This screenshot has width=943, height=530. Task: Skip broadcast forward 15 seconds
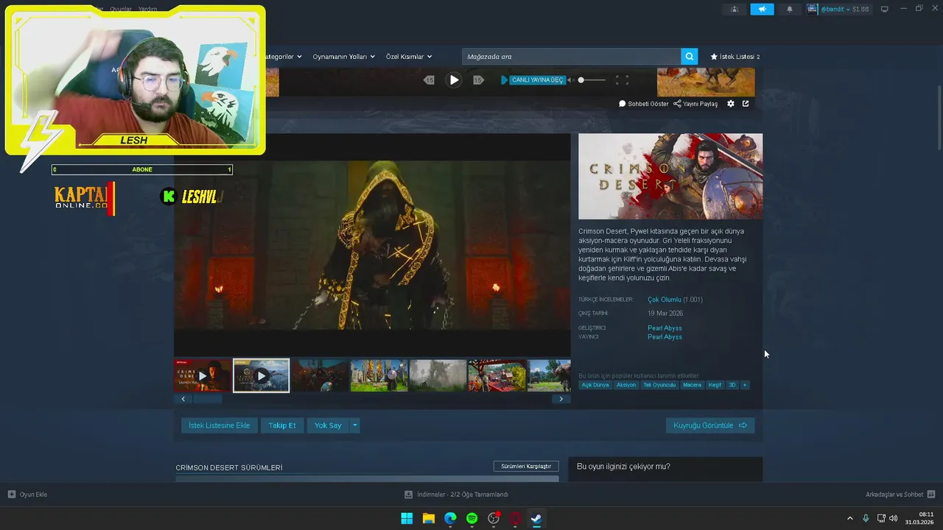click(478, 79)
